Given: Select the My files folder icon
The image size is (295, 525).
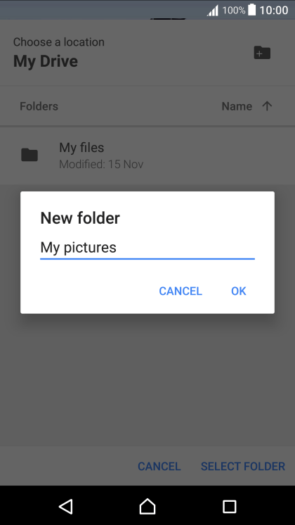Looking at the screenshot, I should tap(29, 155).
